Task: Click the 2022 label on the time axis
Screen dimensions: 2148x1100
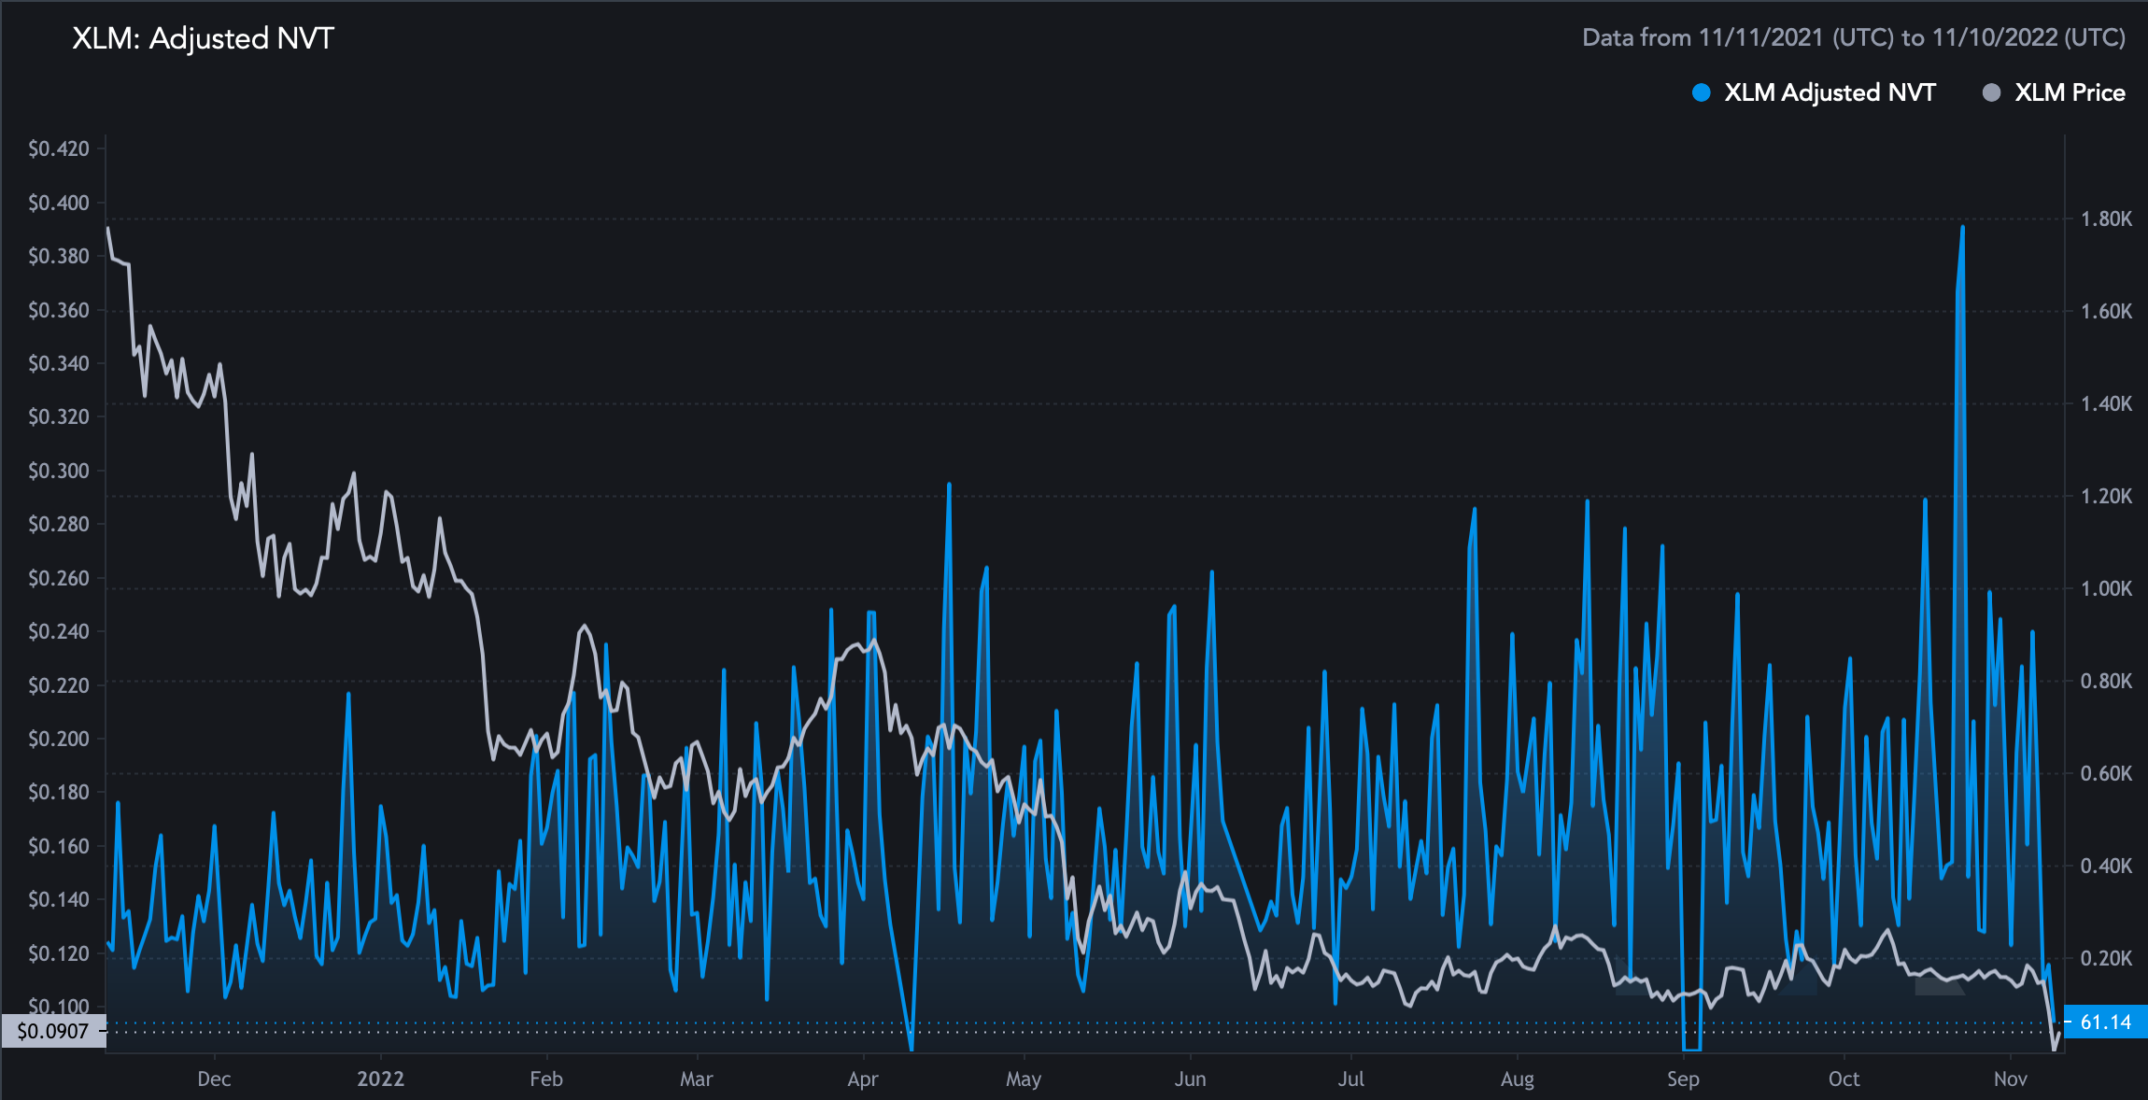Action: pos(380,1079)
